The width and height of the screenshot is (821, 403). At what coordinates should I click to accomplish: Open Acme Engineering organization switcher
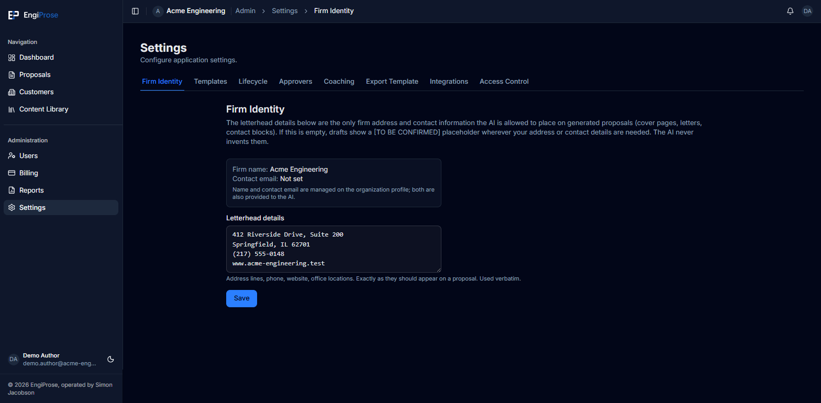[189, 11]
